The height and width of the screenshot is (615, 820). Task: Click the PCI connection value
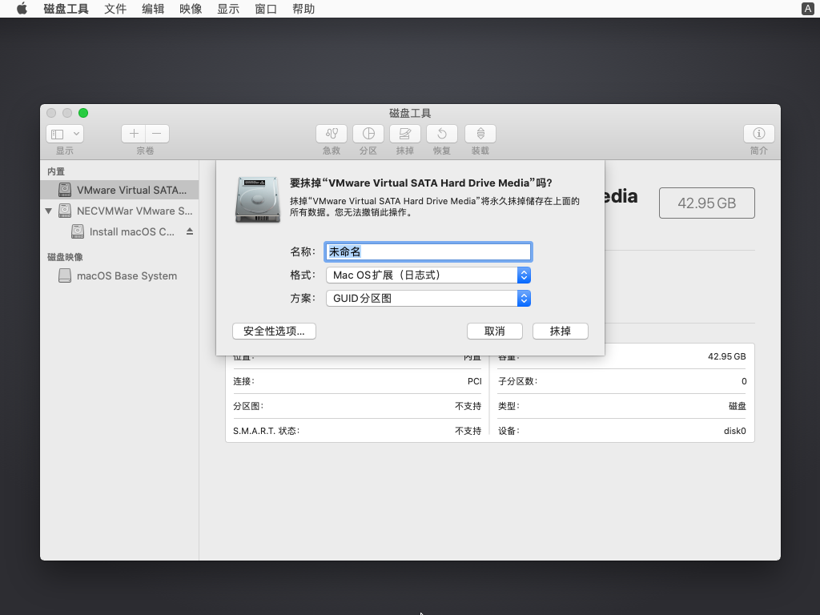(x=474, y=381)
